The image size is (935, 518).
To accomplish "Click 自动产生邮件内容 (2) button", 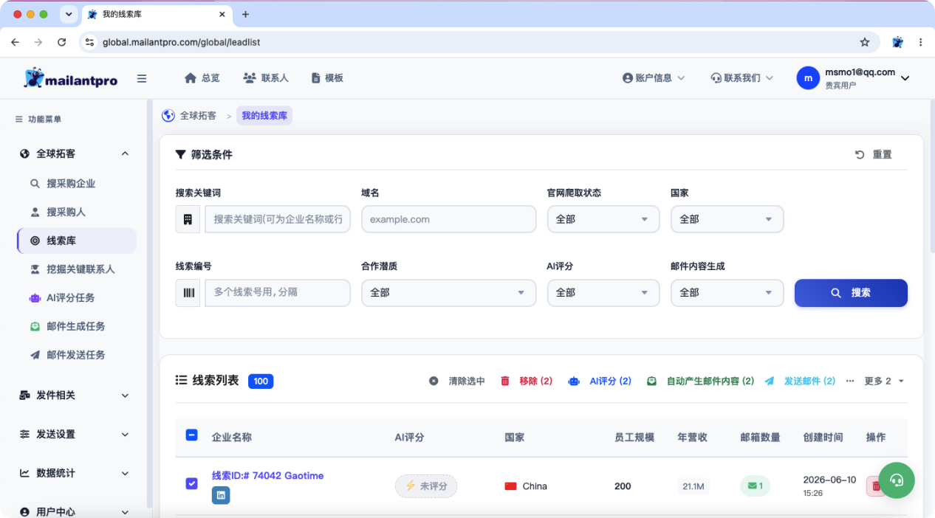I will [701, 381].
